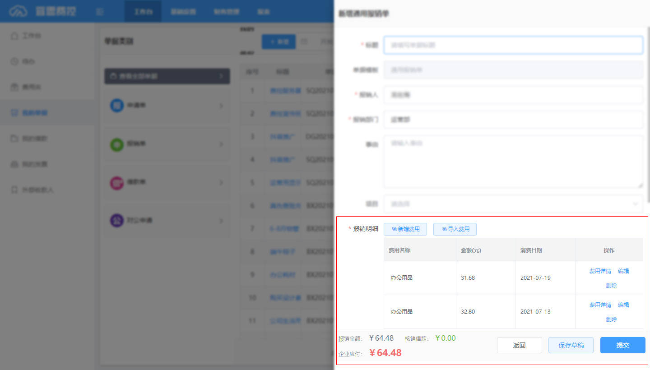Image resolution: width=650 pixels, height=370 pixels.
Task: Click the green ¥0.00 核销借款 value
Action: [446, 338]
